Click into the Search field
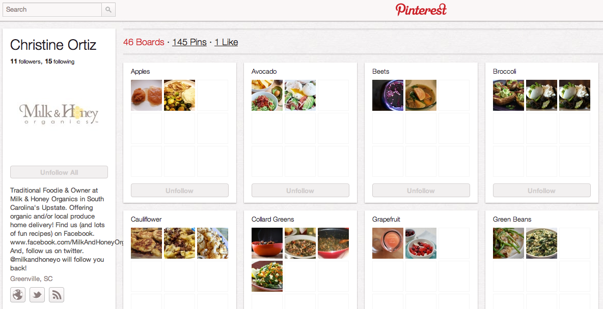This screenshot has height=309, width=603. (x=52, y=10)
